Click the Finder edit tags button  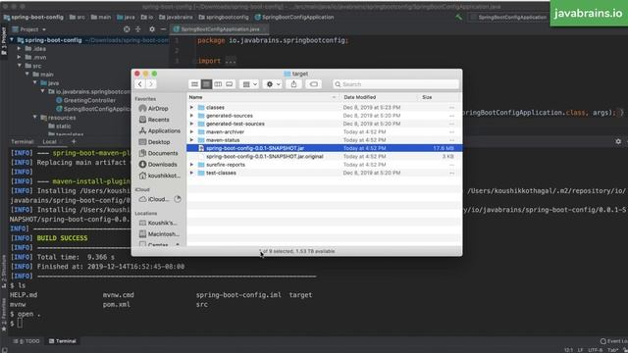tap(314, 84)
